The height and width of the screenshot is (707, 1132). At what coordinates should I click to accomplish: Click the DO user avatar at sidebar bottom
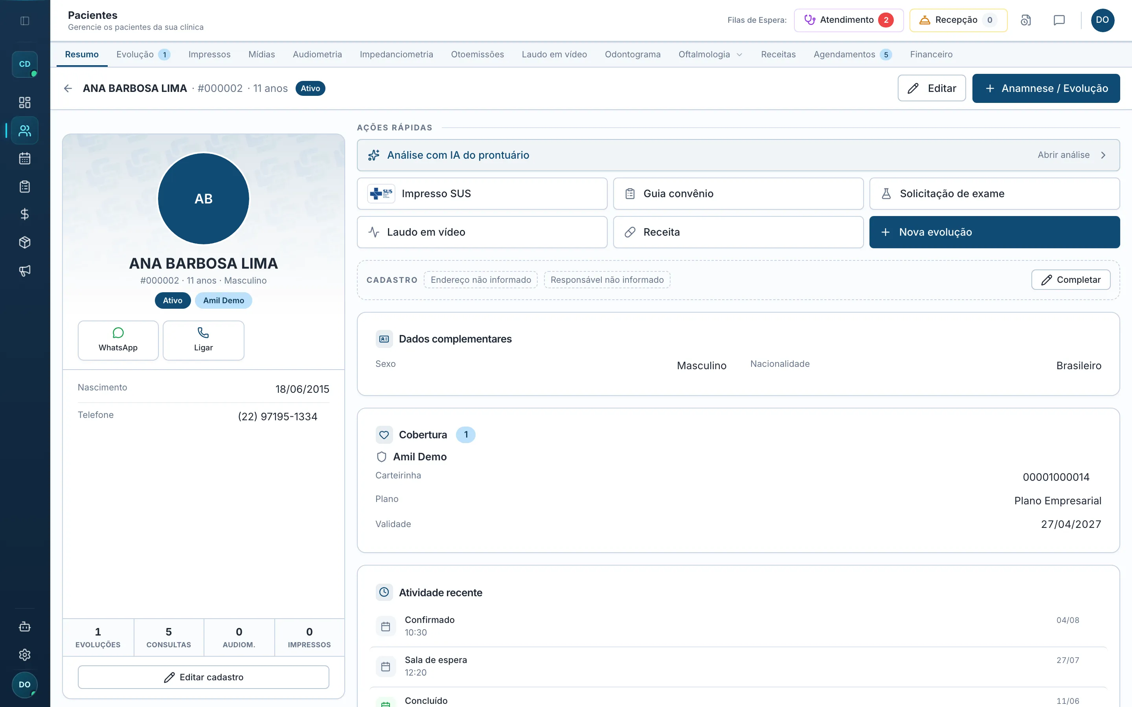coord(25,685)
